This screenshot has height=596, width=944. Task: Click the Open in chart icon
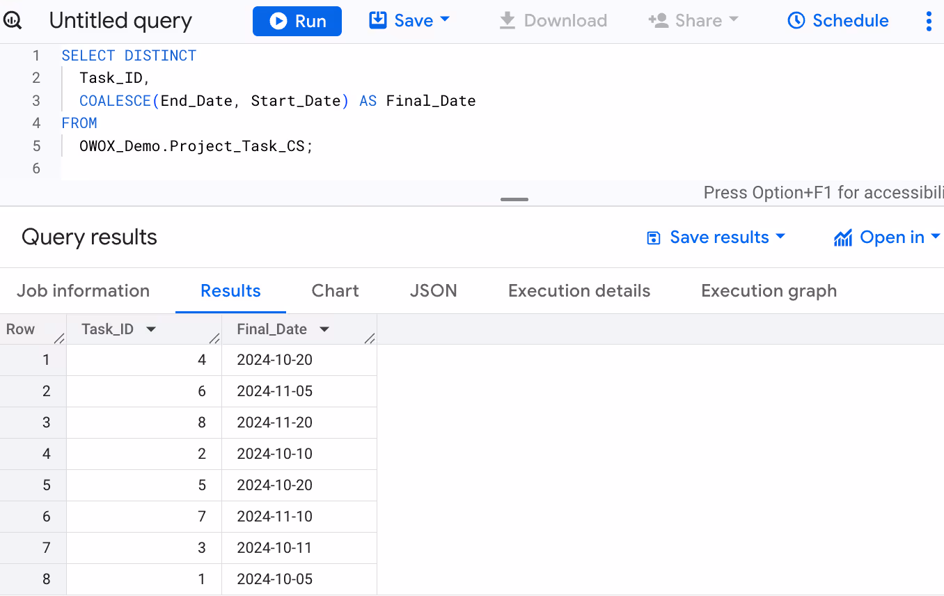pos(843,238)
